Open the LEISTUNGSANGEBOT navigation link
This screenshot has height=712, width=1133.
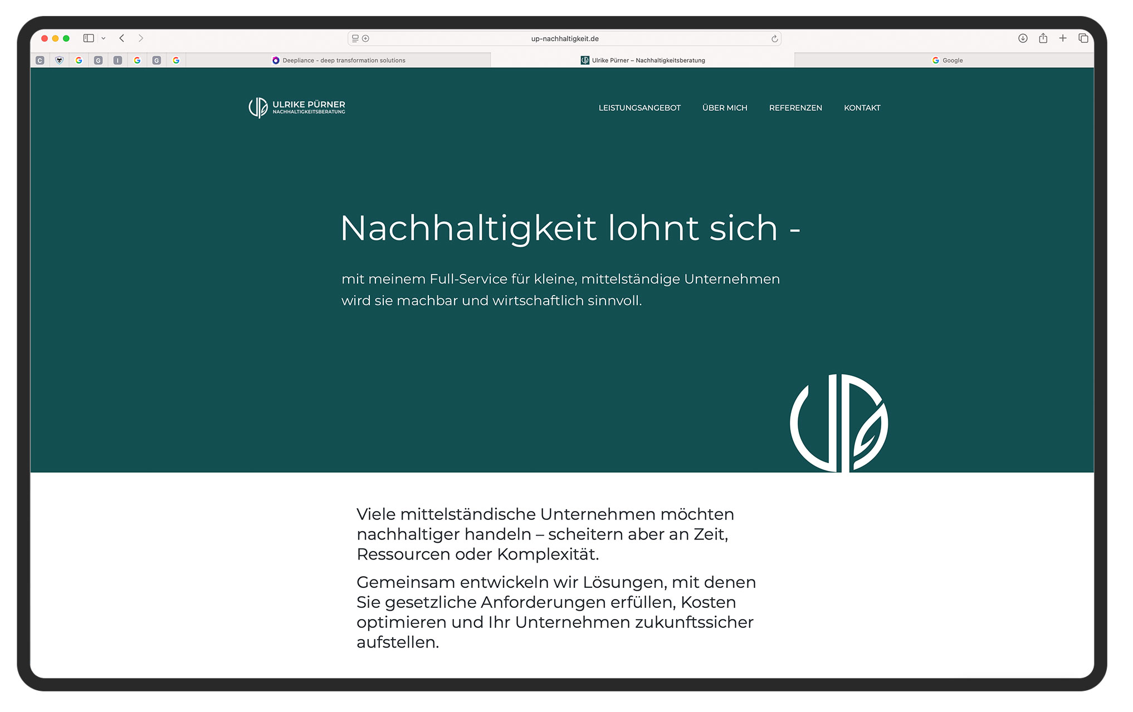[x=639, y=107]
